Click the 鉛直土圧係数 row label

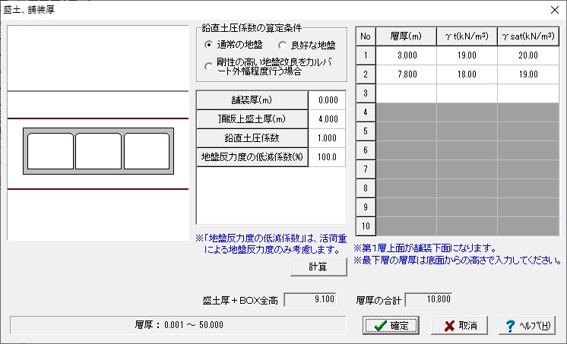tap(252, 138)
